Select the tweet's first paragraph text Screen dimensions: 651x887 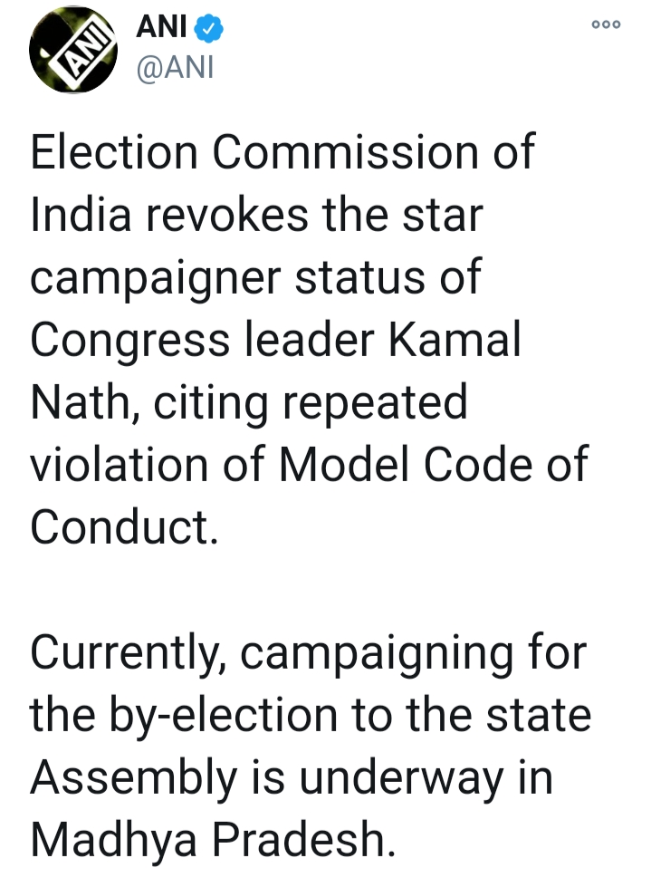point(310,340)
